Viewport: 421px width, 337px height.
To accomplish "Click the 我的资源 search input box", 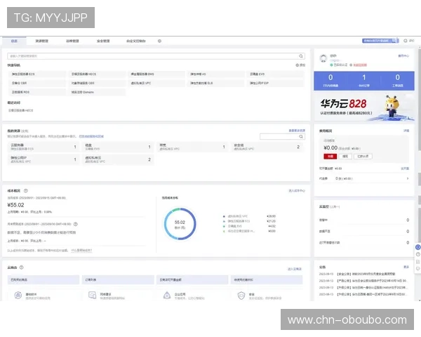I will click(x=282, y=136).
